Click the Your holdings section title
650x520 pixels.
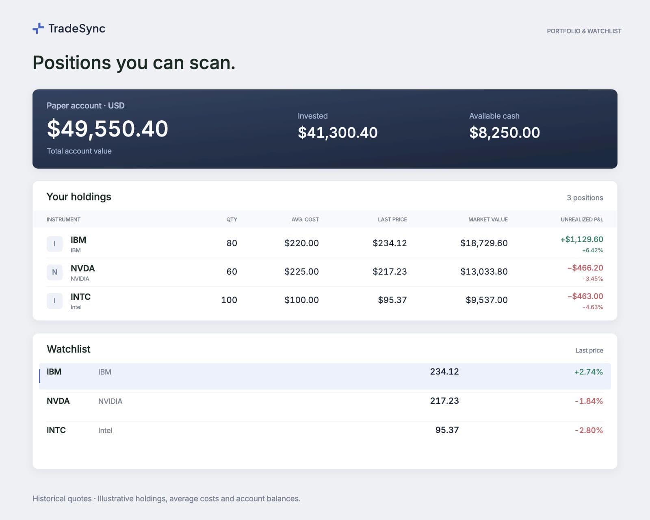79,197
